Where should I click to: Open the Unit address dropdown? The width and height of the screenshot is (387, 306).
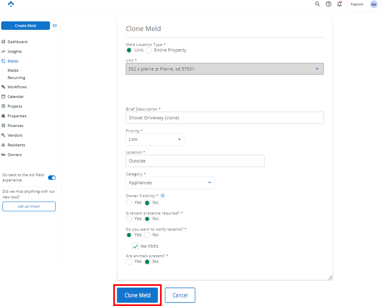pyautogui.click(x=225, y=69)
